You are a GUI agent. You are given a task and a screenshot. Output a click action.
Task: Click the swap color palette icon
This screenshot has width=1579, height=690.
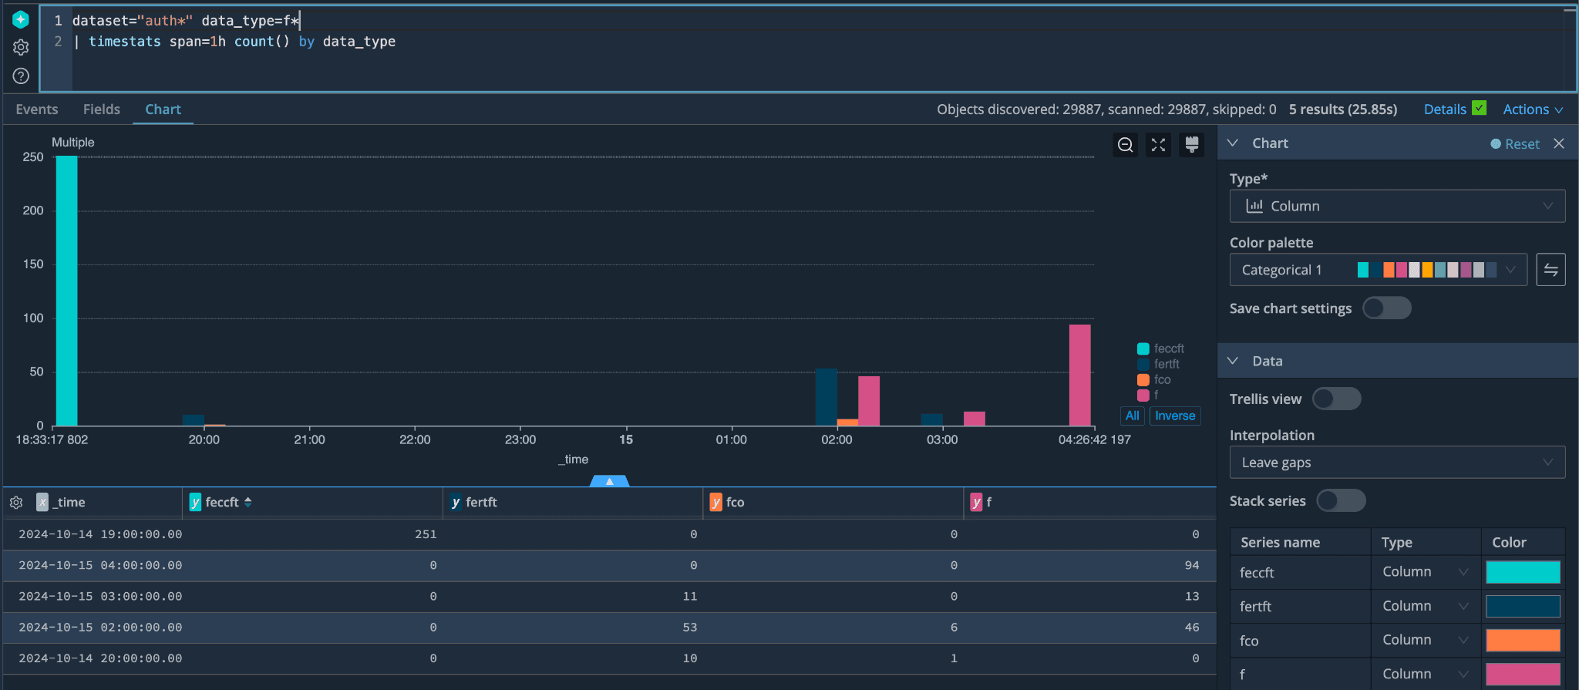pos(1550,270)
